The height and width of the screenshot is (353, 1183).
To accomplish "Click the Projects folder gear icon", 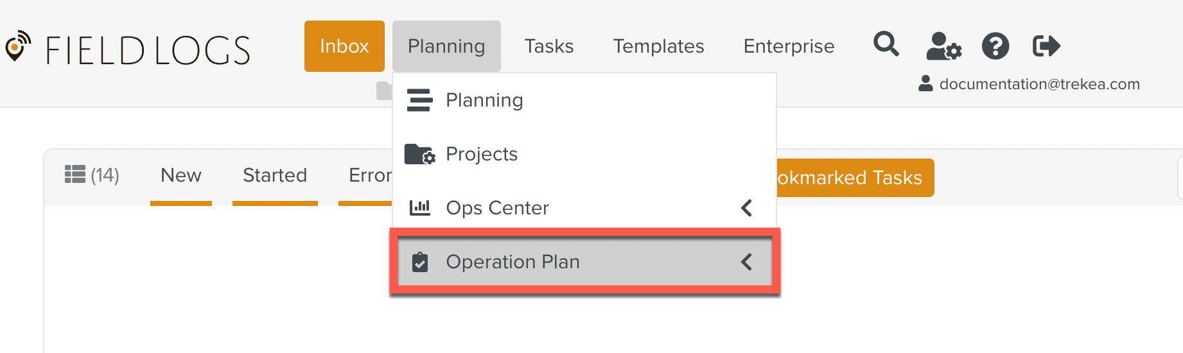I will [419, 154].
